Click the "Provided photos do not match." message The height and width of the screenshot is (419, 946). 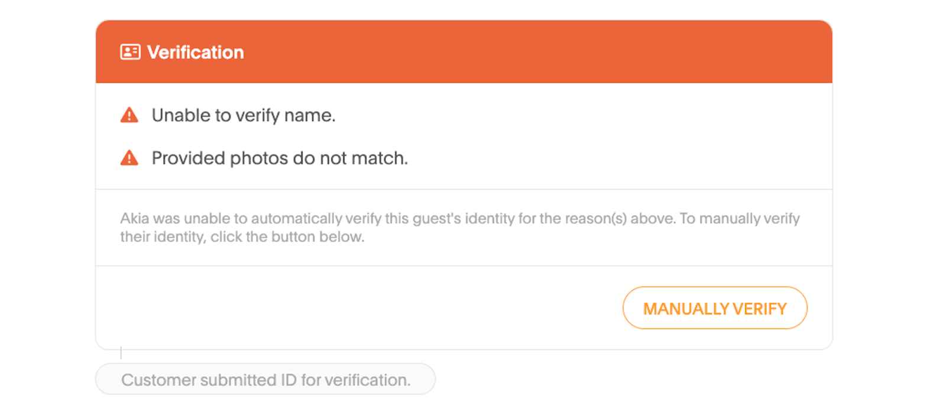pyautogui.click(x=279, y=158)
